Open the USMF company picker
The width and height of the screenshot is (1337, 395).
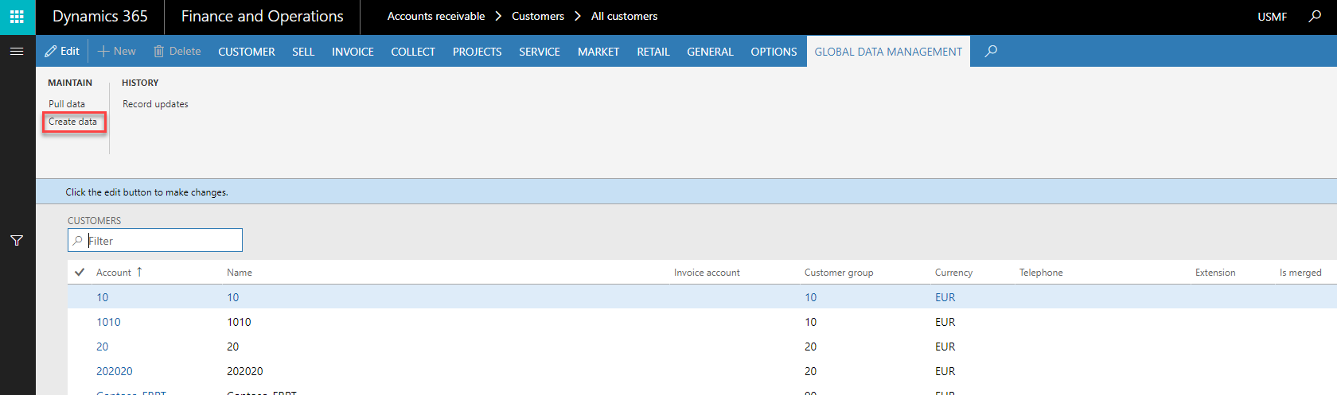(1272, 17)
